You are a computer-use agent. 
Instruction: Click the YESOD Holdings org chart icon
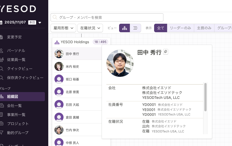(x=57, y=43)
